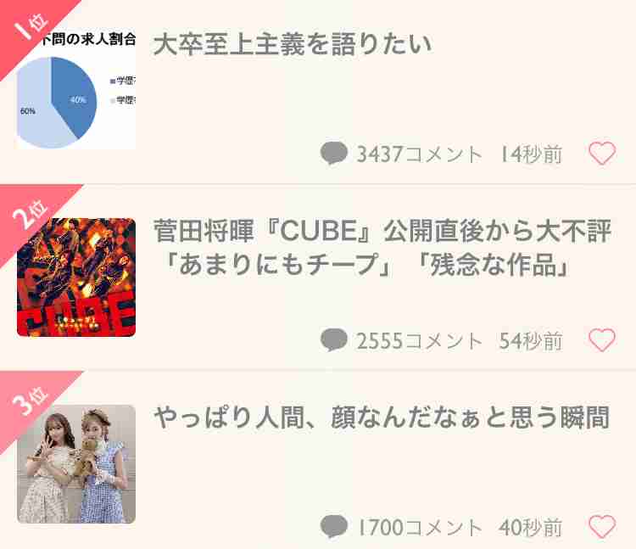This screenshot has height=549, width=636.
Task: Like the 大卒至上主義を語りたい topic with heart icon
Action: coord(602,154)
